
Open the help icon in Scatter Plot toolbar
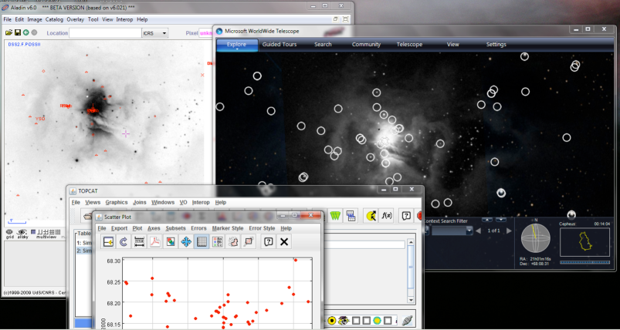click(268, 242)
